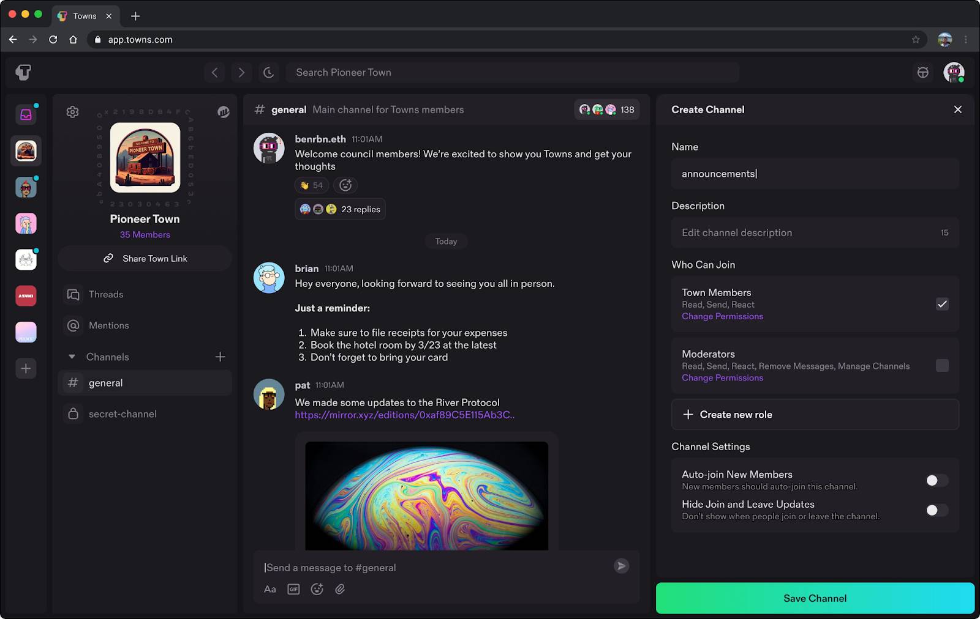Viewport: 980px width, 619px height.
Task: Add a new channel with the plus icon
Action: pyautogui.click(x=221, y=357)
